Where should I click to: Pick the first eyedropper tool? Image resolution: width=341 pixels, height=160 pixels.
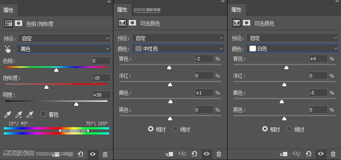point(8,114)
